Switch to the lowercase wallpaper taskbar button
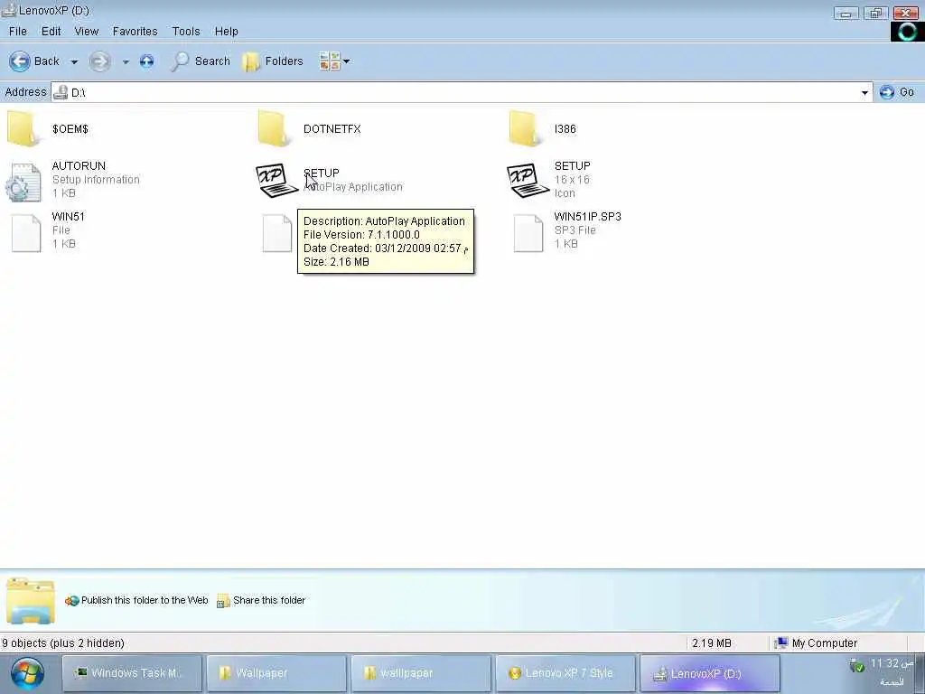925x694 pixels. coord(421,673)
